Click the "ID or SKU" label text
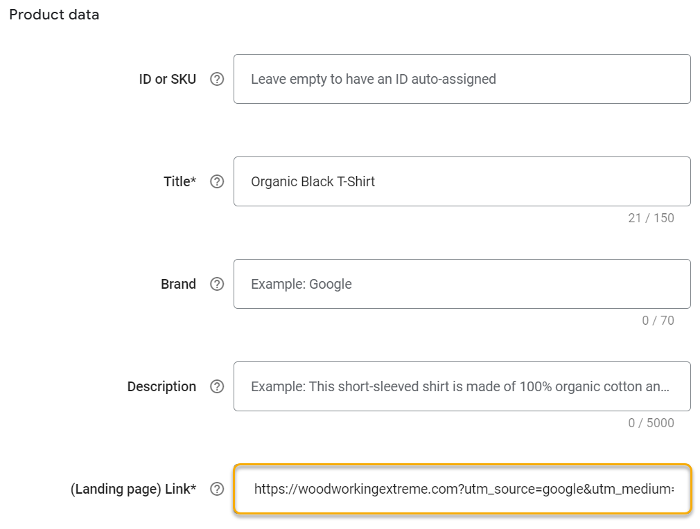The image size is (700, 529). coord(167,79)
